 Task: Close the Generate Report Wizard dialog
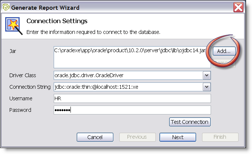click(x=238, y=7)
